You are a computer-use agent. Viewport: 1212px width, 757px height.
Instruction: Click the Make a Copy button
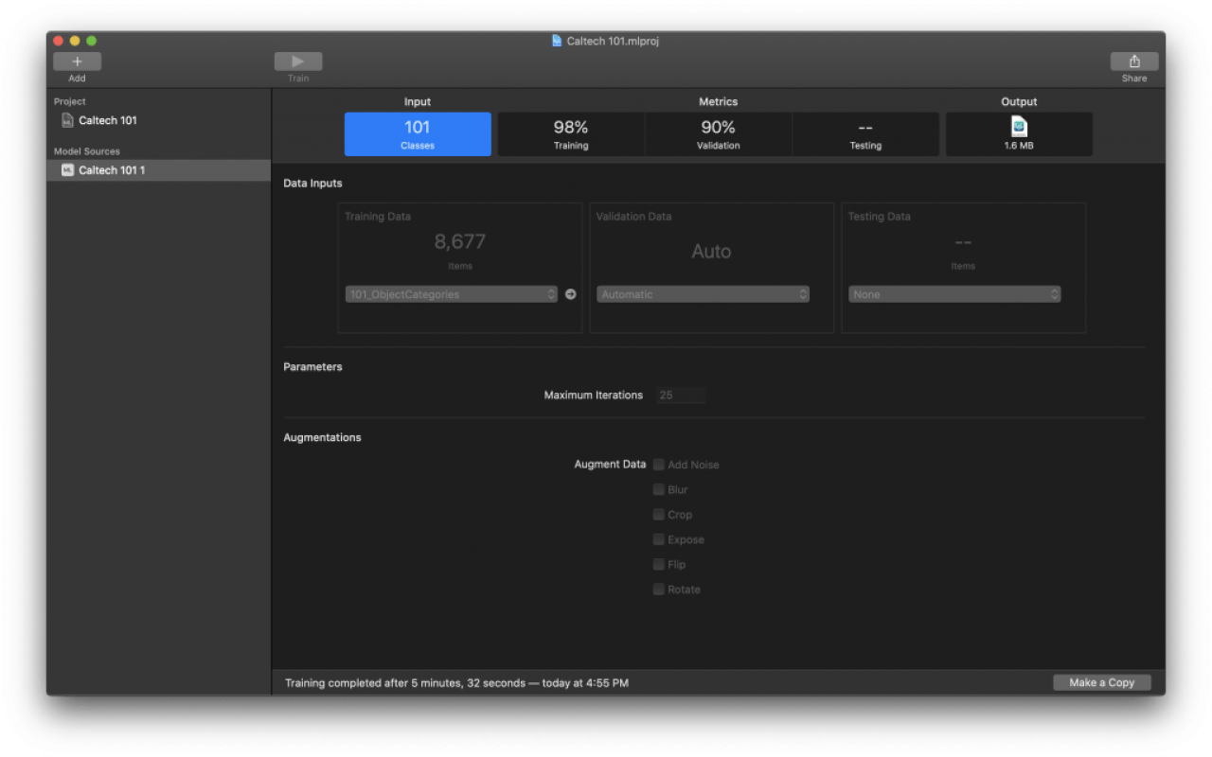(1102, 682)
